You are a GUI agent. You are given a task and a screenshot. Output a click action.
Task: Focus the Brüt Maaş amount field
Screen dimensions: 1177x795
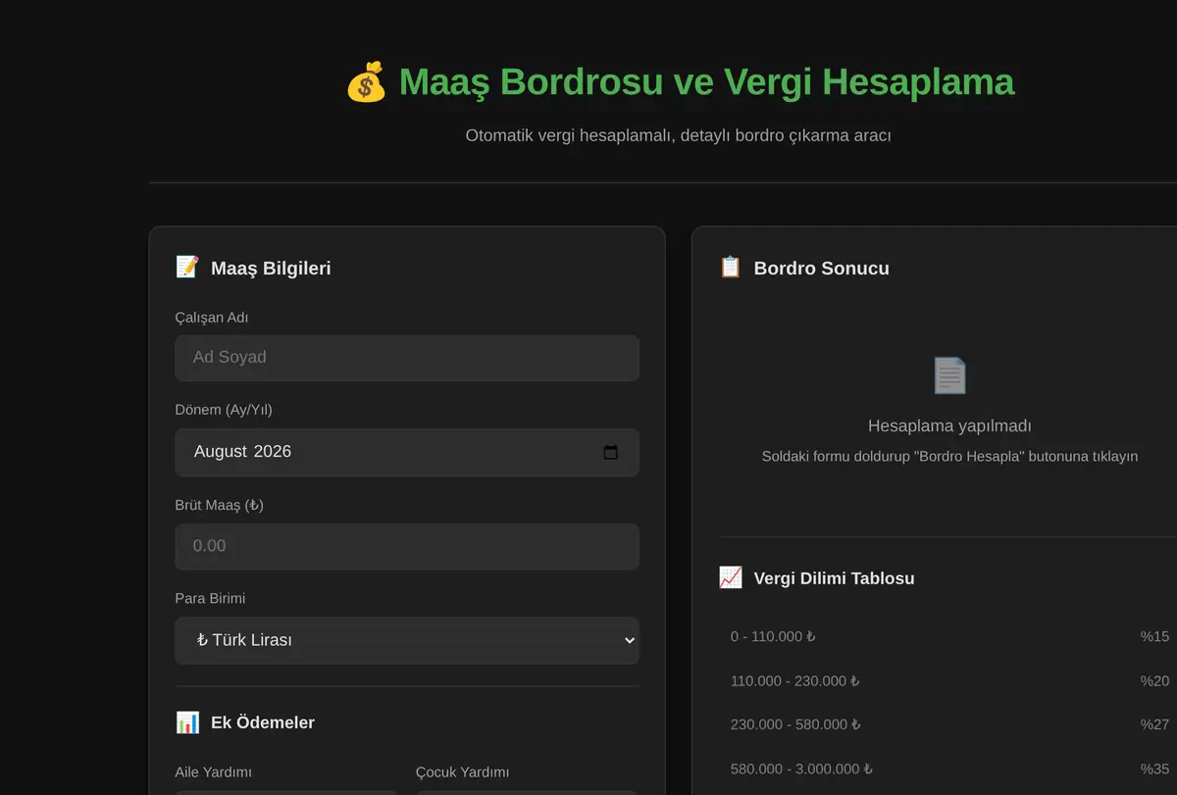click(x=407, y=546)
